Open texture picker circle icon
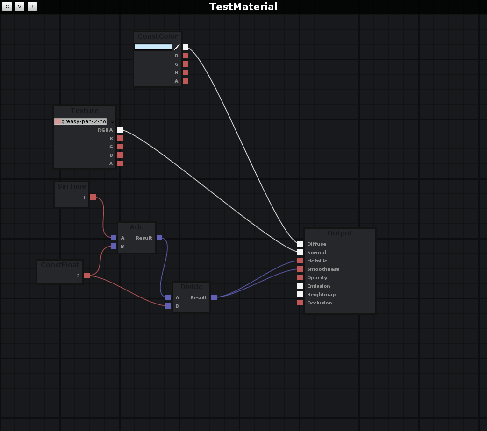This screenshot has height=431, width=487. (112, 121)
